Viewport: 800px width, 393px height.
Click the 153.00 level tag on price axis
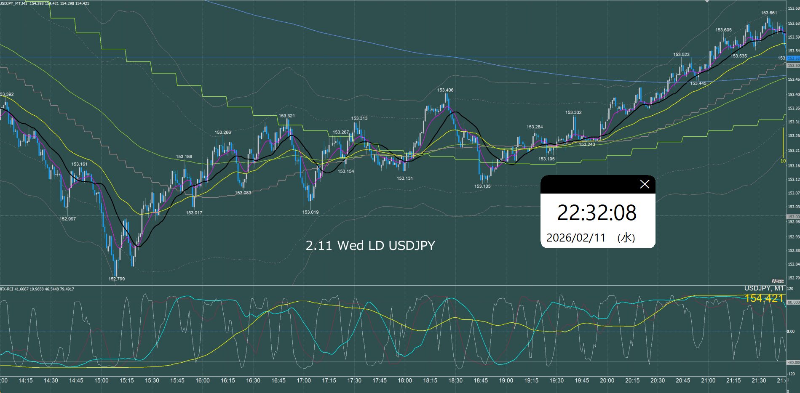(793, 217)
